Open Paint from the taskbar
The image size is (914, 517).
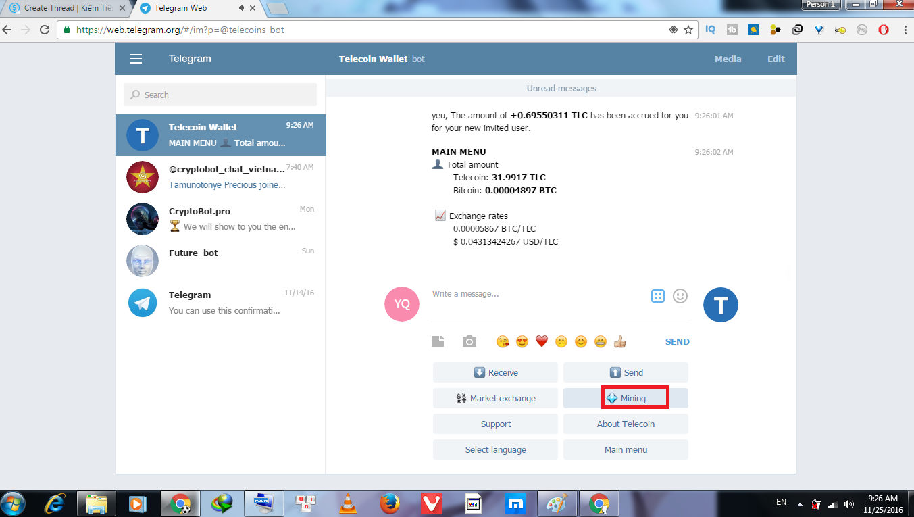point(557,503)
